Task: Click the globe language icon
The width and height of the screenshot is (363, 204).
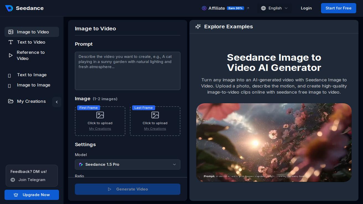Action: click(x=263, y=8)
